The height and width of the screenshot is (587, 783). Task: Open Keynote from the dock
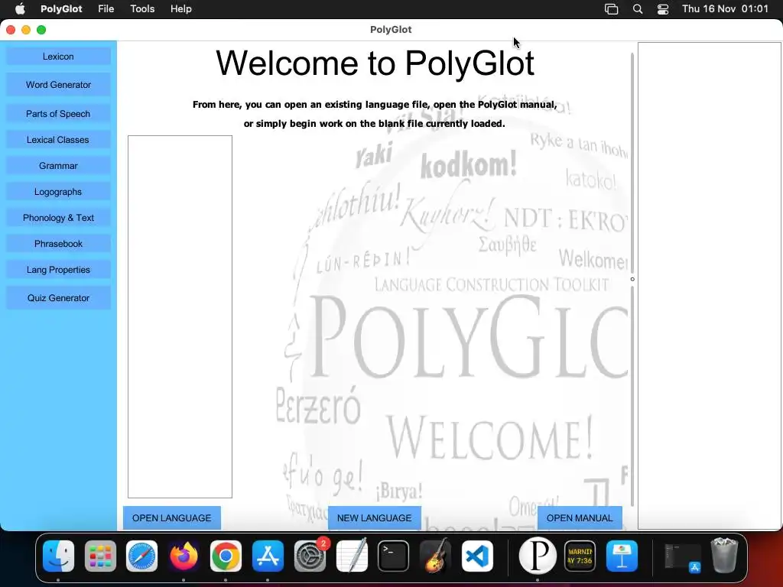coord(622,556)
